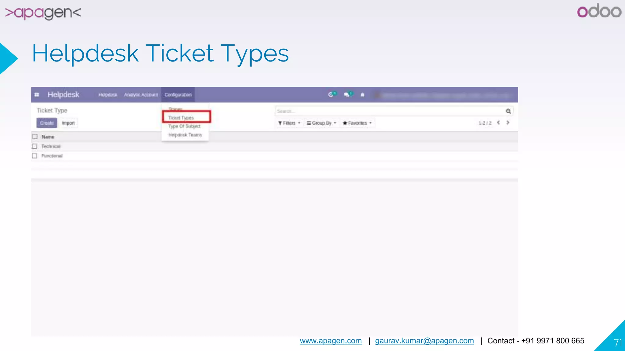Open the Analytic Account menu

coord(141,95)
